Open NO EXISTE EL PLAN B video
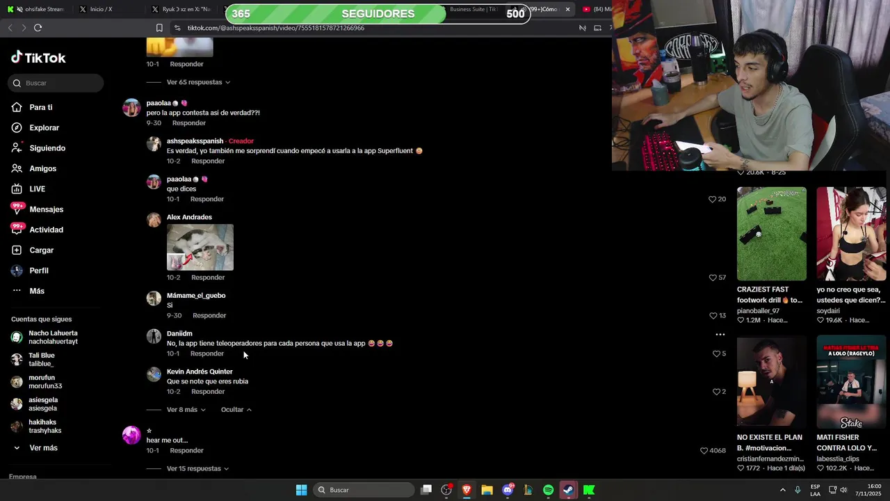This screenshot has width=890, height=501. 772,382
